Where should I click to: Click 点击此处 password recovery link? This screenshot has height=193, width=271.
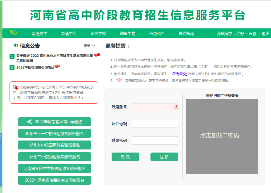(x=179, y=74)
